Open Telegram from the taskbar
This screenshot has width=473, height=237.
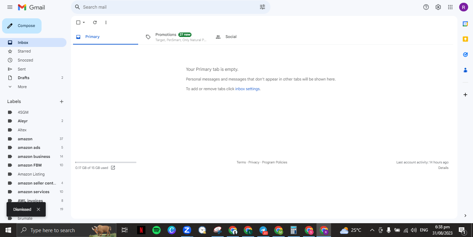click(x=263, y=230)
